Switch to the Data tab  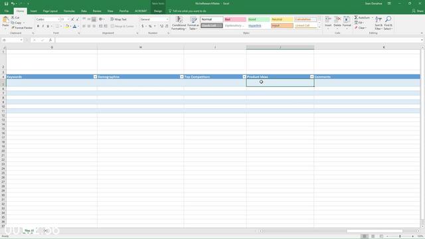(x=84, y=11)
